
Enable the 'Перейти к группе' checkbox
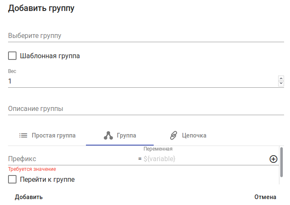click(x=12, y=180)
